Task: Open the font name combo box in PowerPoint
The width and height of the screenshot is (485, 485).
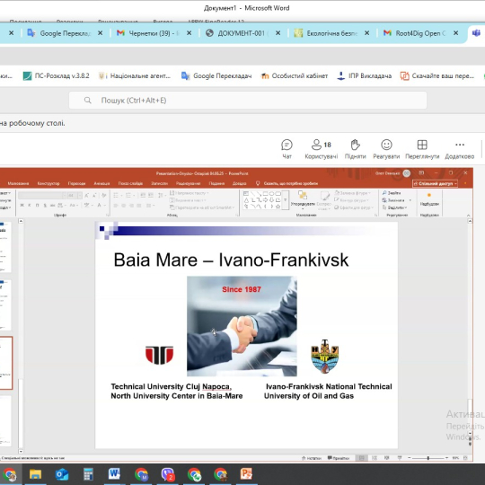Action: click(x=42, y=196)
